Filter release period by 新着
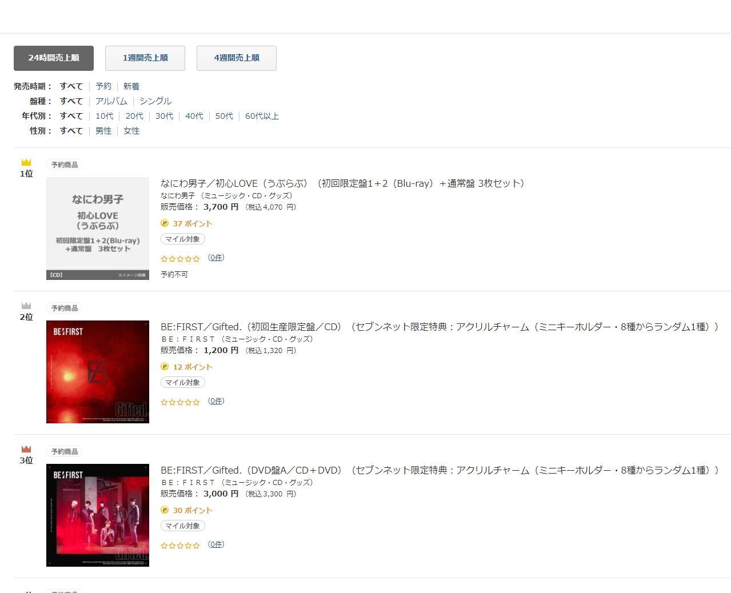Screen dimensions: 731x593 (x=131, y=86)
